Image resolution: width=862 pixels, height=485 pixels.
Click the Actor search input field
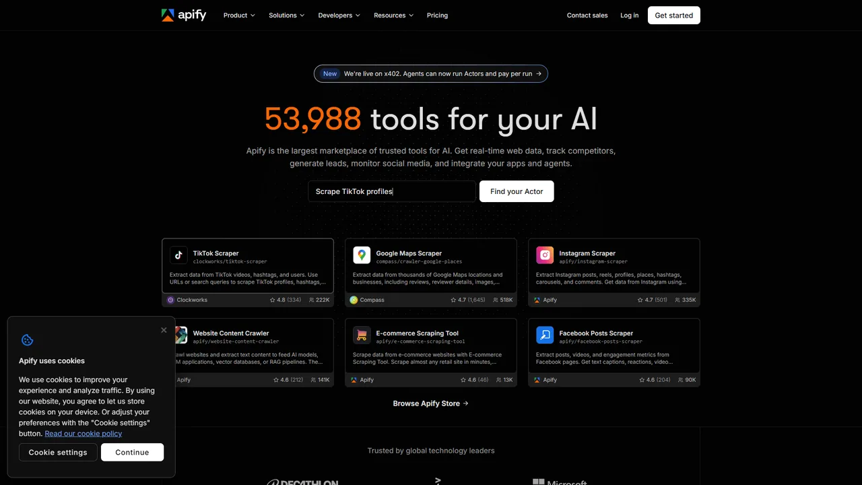pos(392,191)
